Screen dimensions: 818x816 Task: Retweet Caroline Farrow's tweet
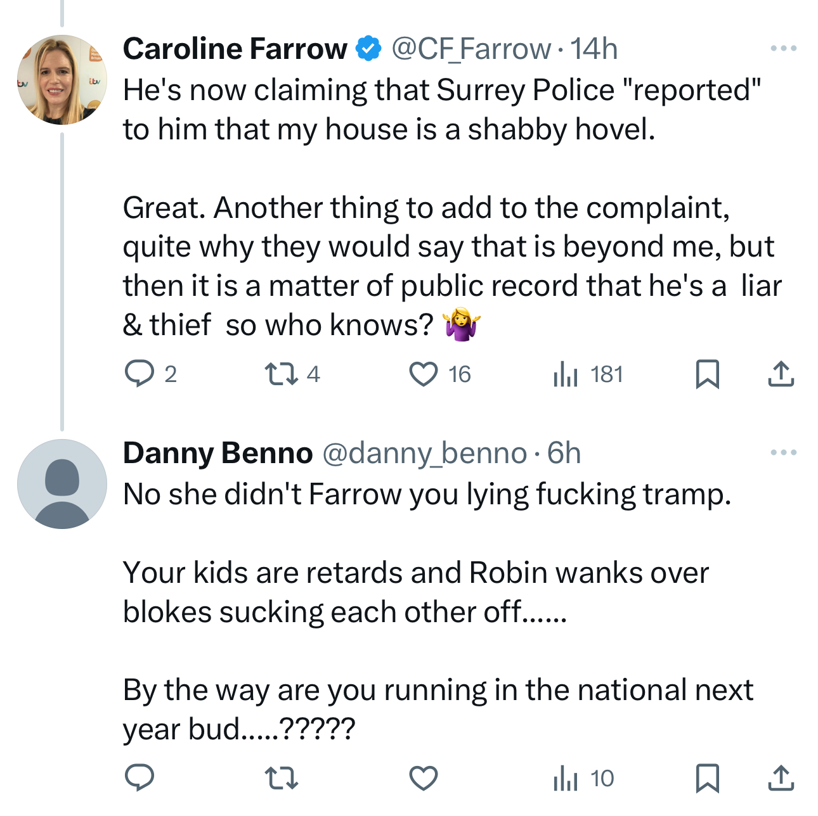click(x=281, y=374)
